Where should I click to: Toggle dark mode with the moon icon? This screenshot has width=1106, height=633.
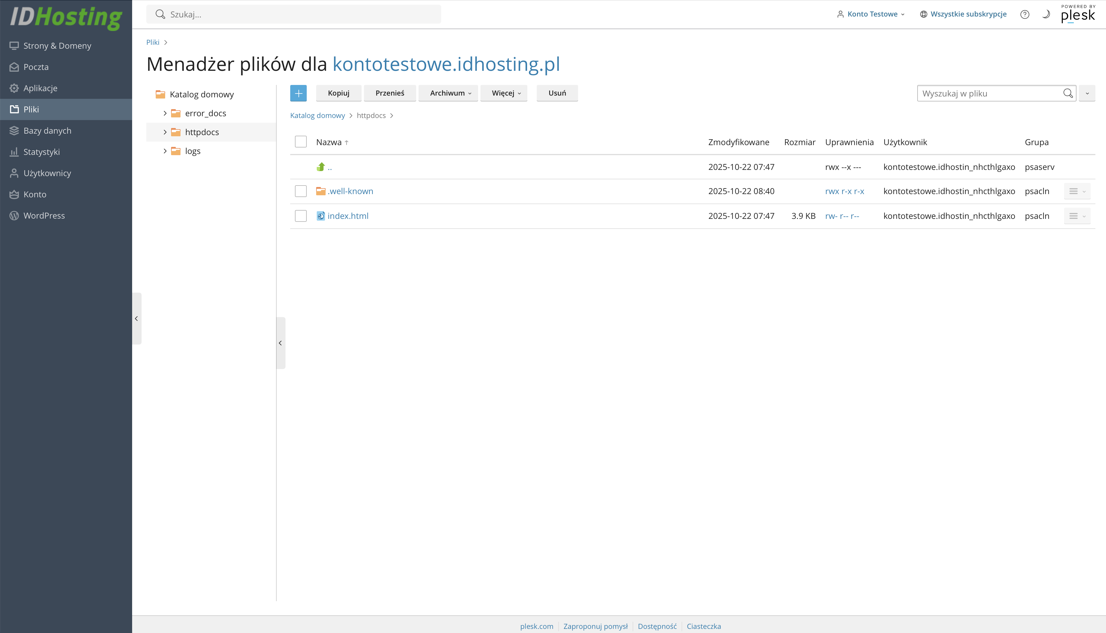click(1046, 14)
